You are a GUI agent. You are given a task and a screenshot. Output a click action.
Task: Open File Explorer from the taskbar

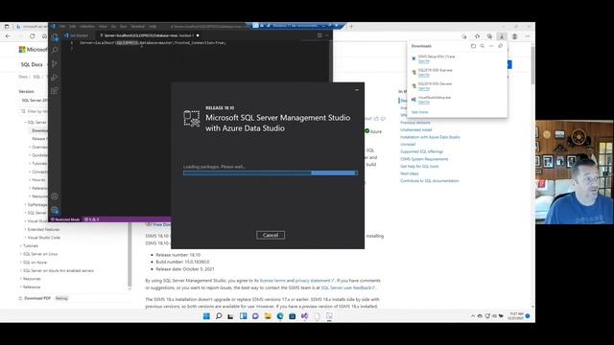pos(268,316)
